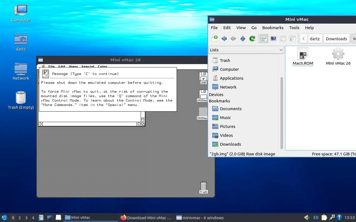Open Edit menu in file manager

pos(227,28)
